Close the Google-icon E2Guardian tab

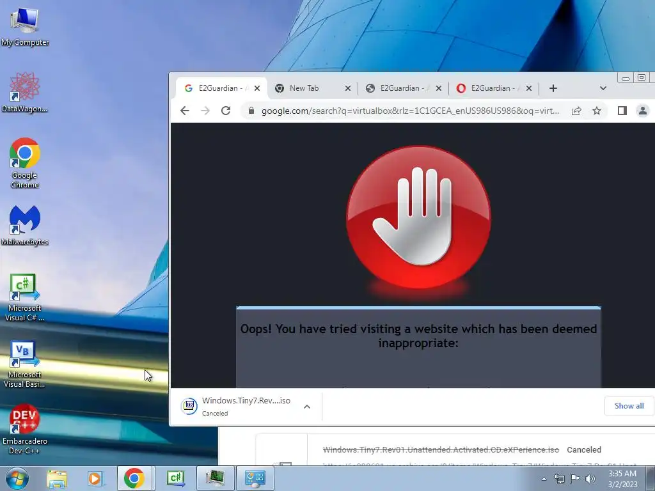coord(257,88)
